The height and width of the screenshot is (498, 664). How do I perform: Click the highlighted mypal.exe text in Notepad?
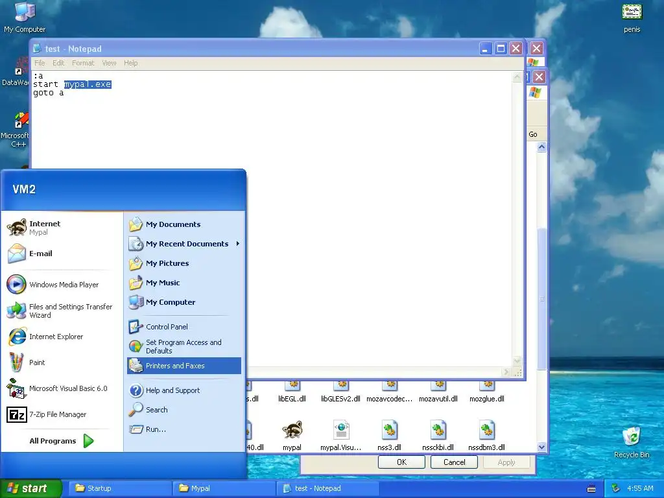(x=88, y=84)
